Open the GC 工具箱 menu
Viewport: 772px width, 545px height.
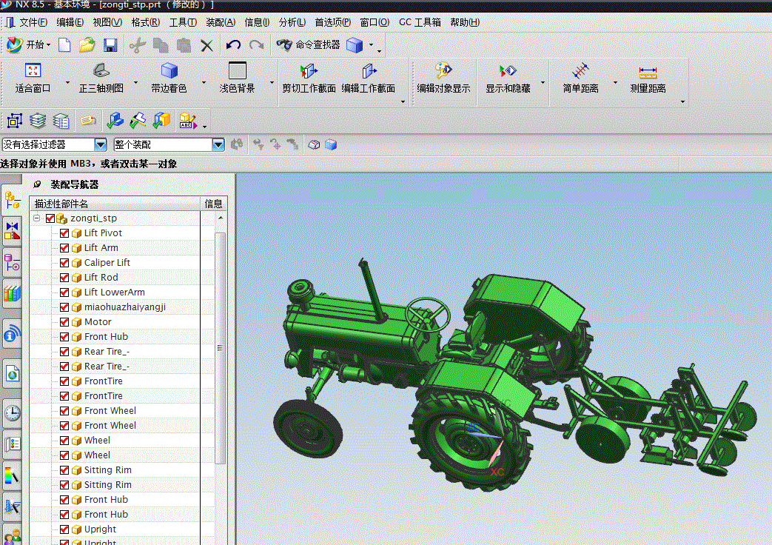coord(420,23)
